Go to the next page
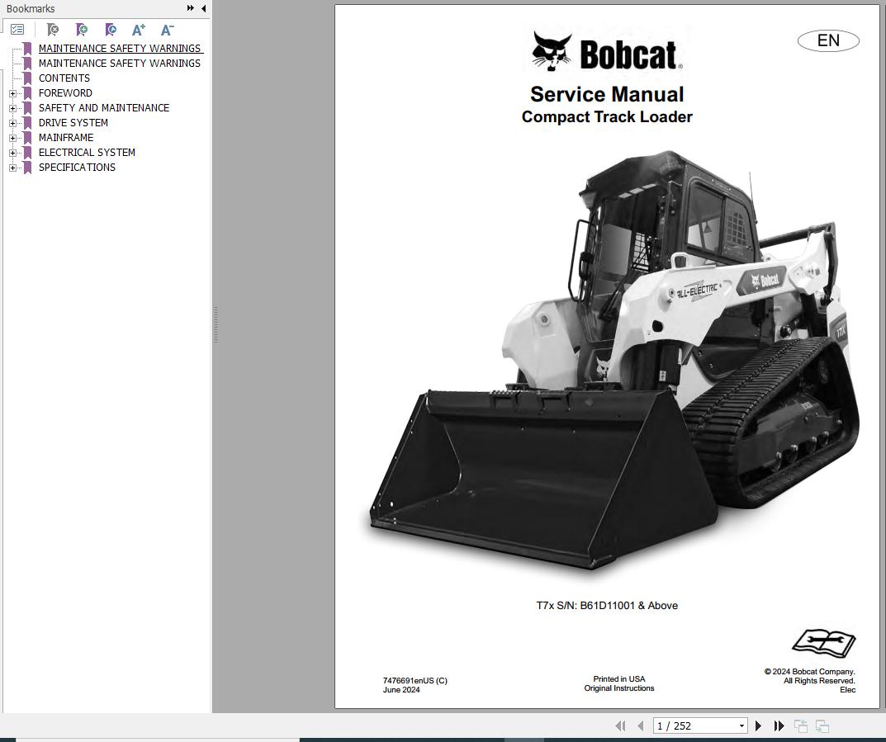Screen dimensions: 886x742 pos(758,725)
